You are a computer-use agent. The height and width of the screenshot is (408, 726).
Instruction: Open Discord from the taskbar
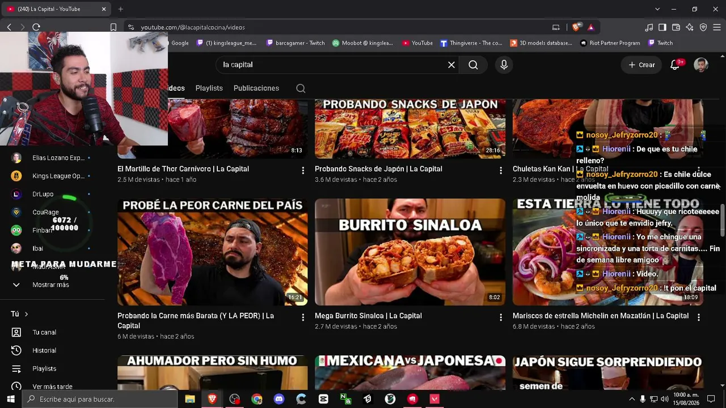click(x=279, y=399)
